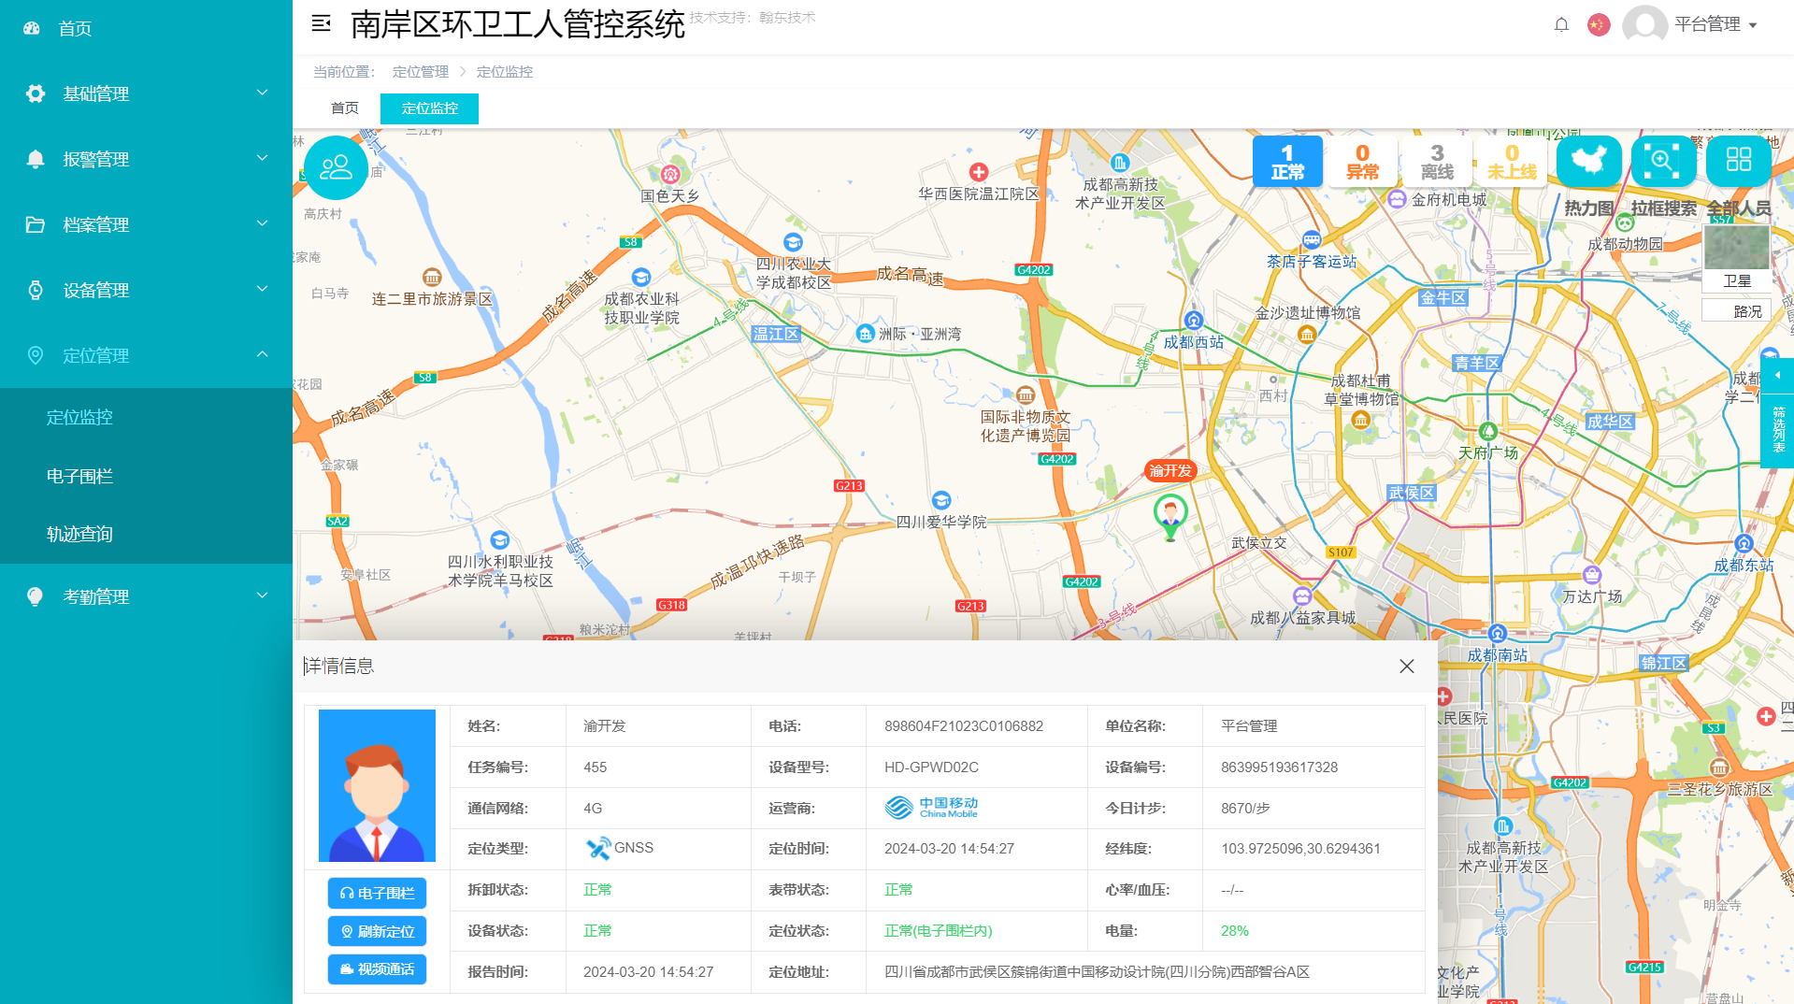Filter by 未上线 status counter
1794x1004 pixels.
pos(1512,161)
